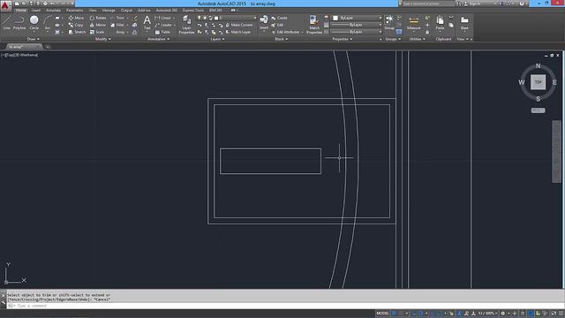565x318 pixels.
Task: Click the Leader tool
Action: click(x=163, y=25)
